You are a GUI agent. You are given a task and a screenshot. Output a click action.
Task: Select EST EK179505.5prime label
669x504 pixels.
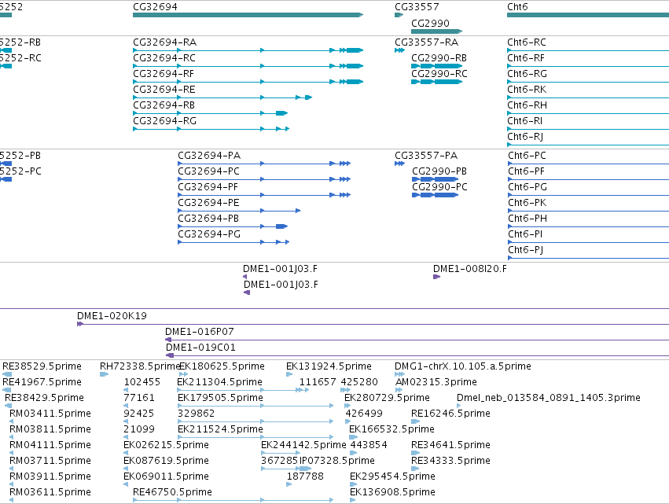[220, 398]
